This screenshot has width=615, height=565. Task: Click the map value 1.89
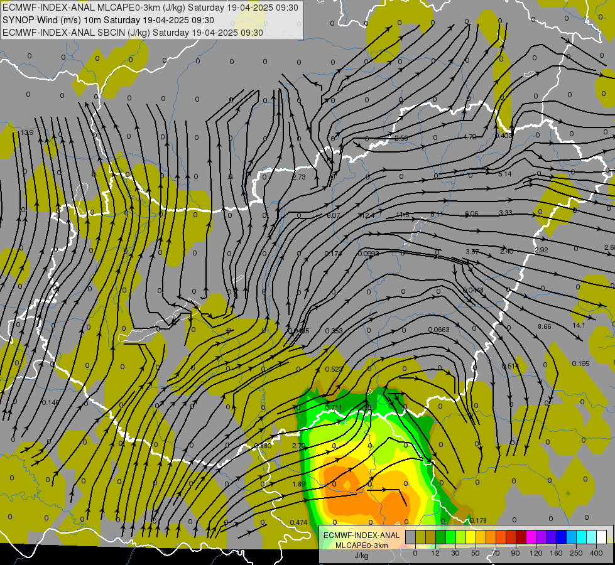[x=299, y=484]
